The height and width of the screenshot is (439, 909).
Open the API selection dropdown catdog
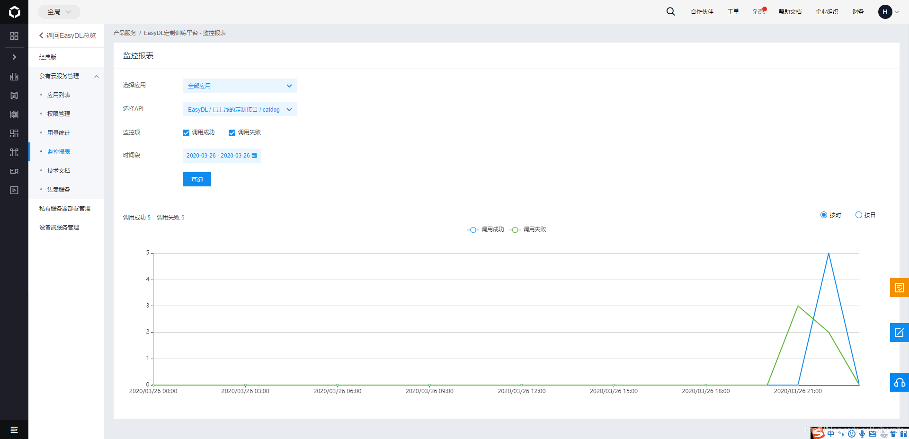(x=240, y=109)
